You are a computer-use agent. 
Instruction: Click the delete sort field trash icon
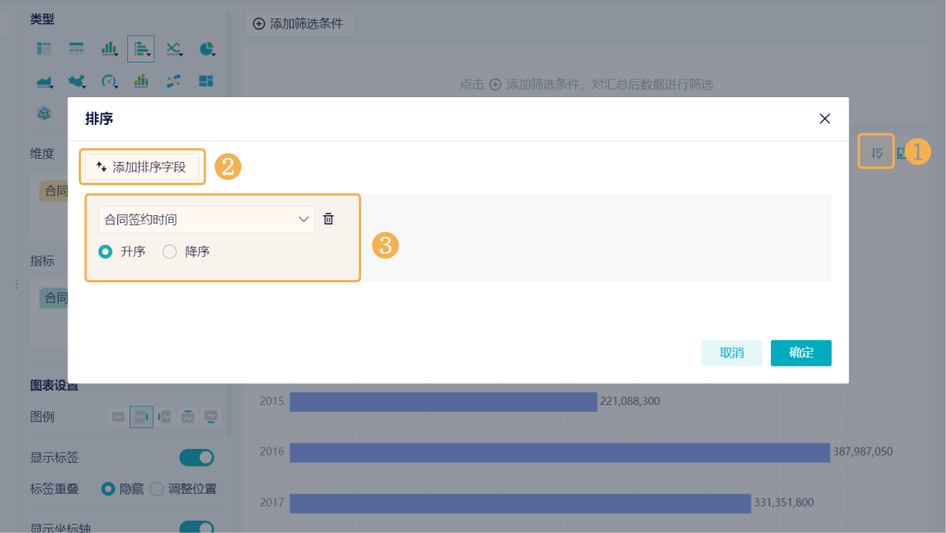pyautogui.click(x=329, y=219)
